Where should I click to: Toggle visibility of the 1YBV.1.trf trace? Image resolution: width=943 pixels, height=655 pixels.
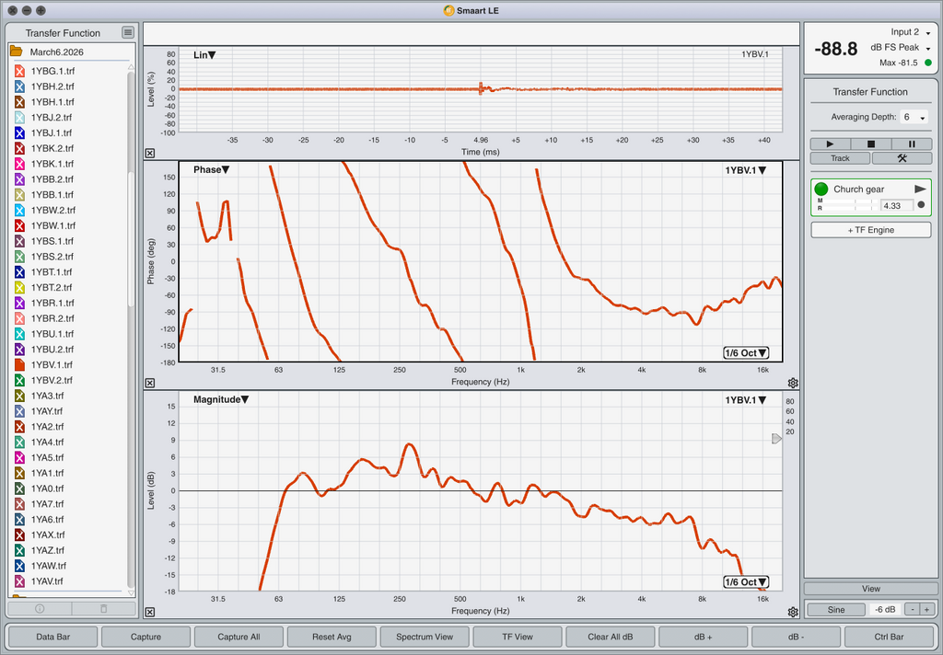pos(19,365)
